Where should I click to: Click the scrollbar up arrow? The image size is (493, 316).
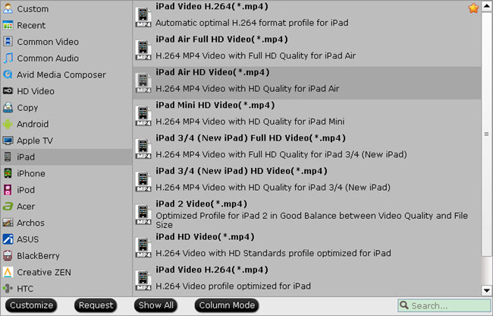(x=486, y=6)
